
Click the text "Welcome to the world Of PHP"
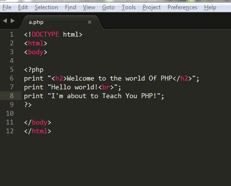click(120, 78)
